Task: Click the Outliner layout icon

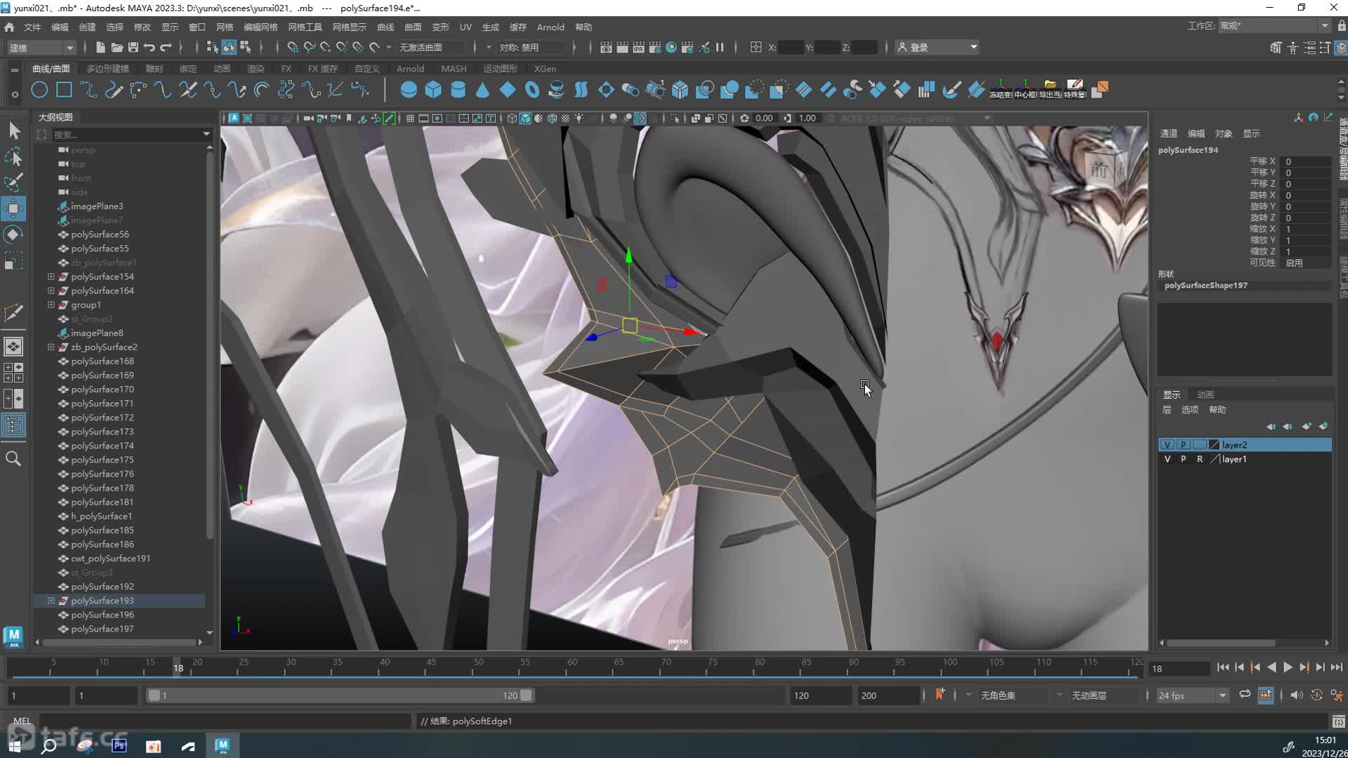Action: [14, 425]
